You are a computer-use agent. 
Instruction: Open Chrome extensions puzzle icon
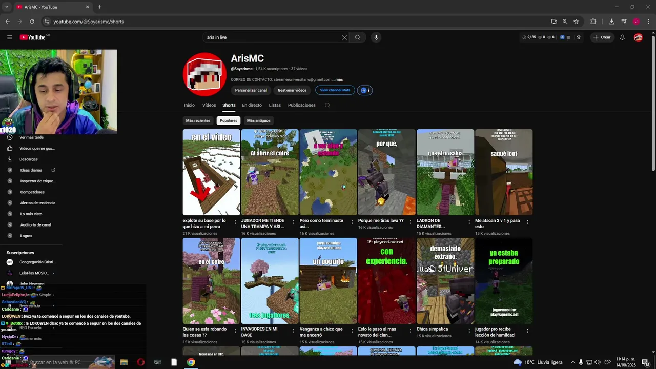(593, 22)
